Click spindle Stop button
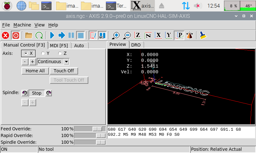Viewport: 256px width, 153px height. [x=36, y=93]
